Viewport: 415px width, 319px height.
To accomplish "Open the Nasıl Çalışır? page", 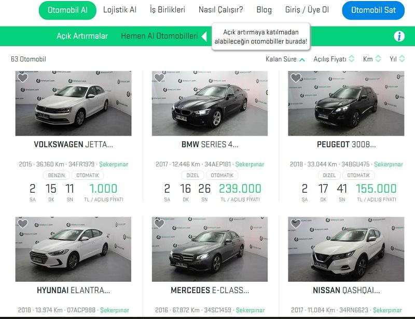I will click(221, 10).
